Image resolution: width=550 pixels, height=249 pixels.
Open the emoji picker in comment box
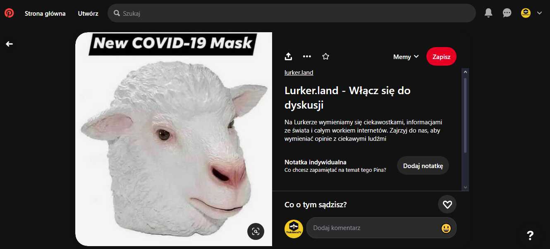point(446,228)
